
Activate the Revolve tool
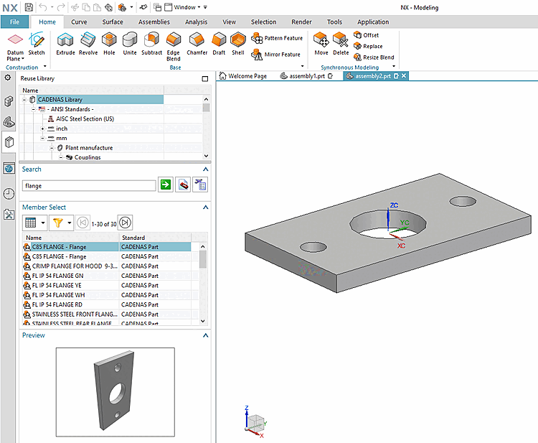click(x=88, y=44)
